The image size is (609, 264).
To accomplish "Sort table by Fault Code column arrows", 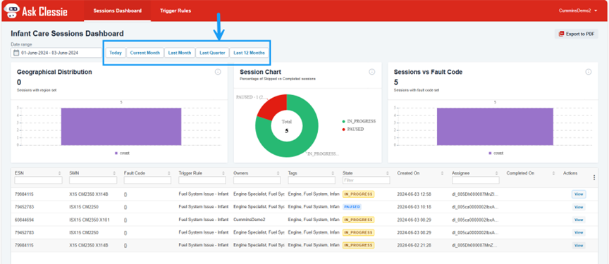I will click(x=168, y=173).
